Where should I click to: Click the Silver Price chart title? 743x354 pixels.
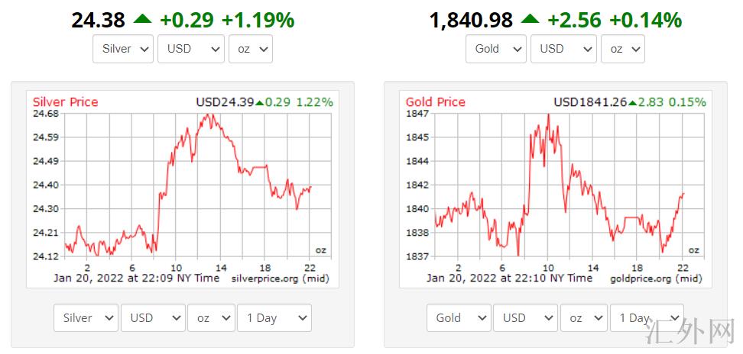click(x=65, y=102)
